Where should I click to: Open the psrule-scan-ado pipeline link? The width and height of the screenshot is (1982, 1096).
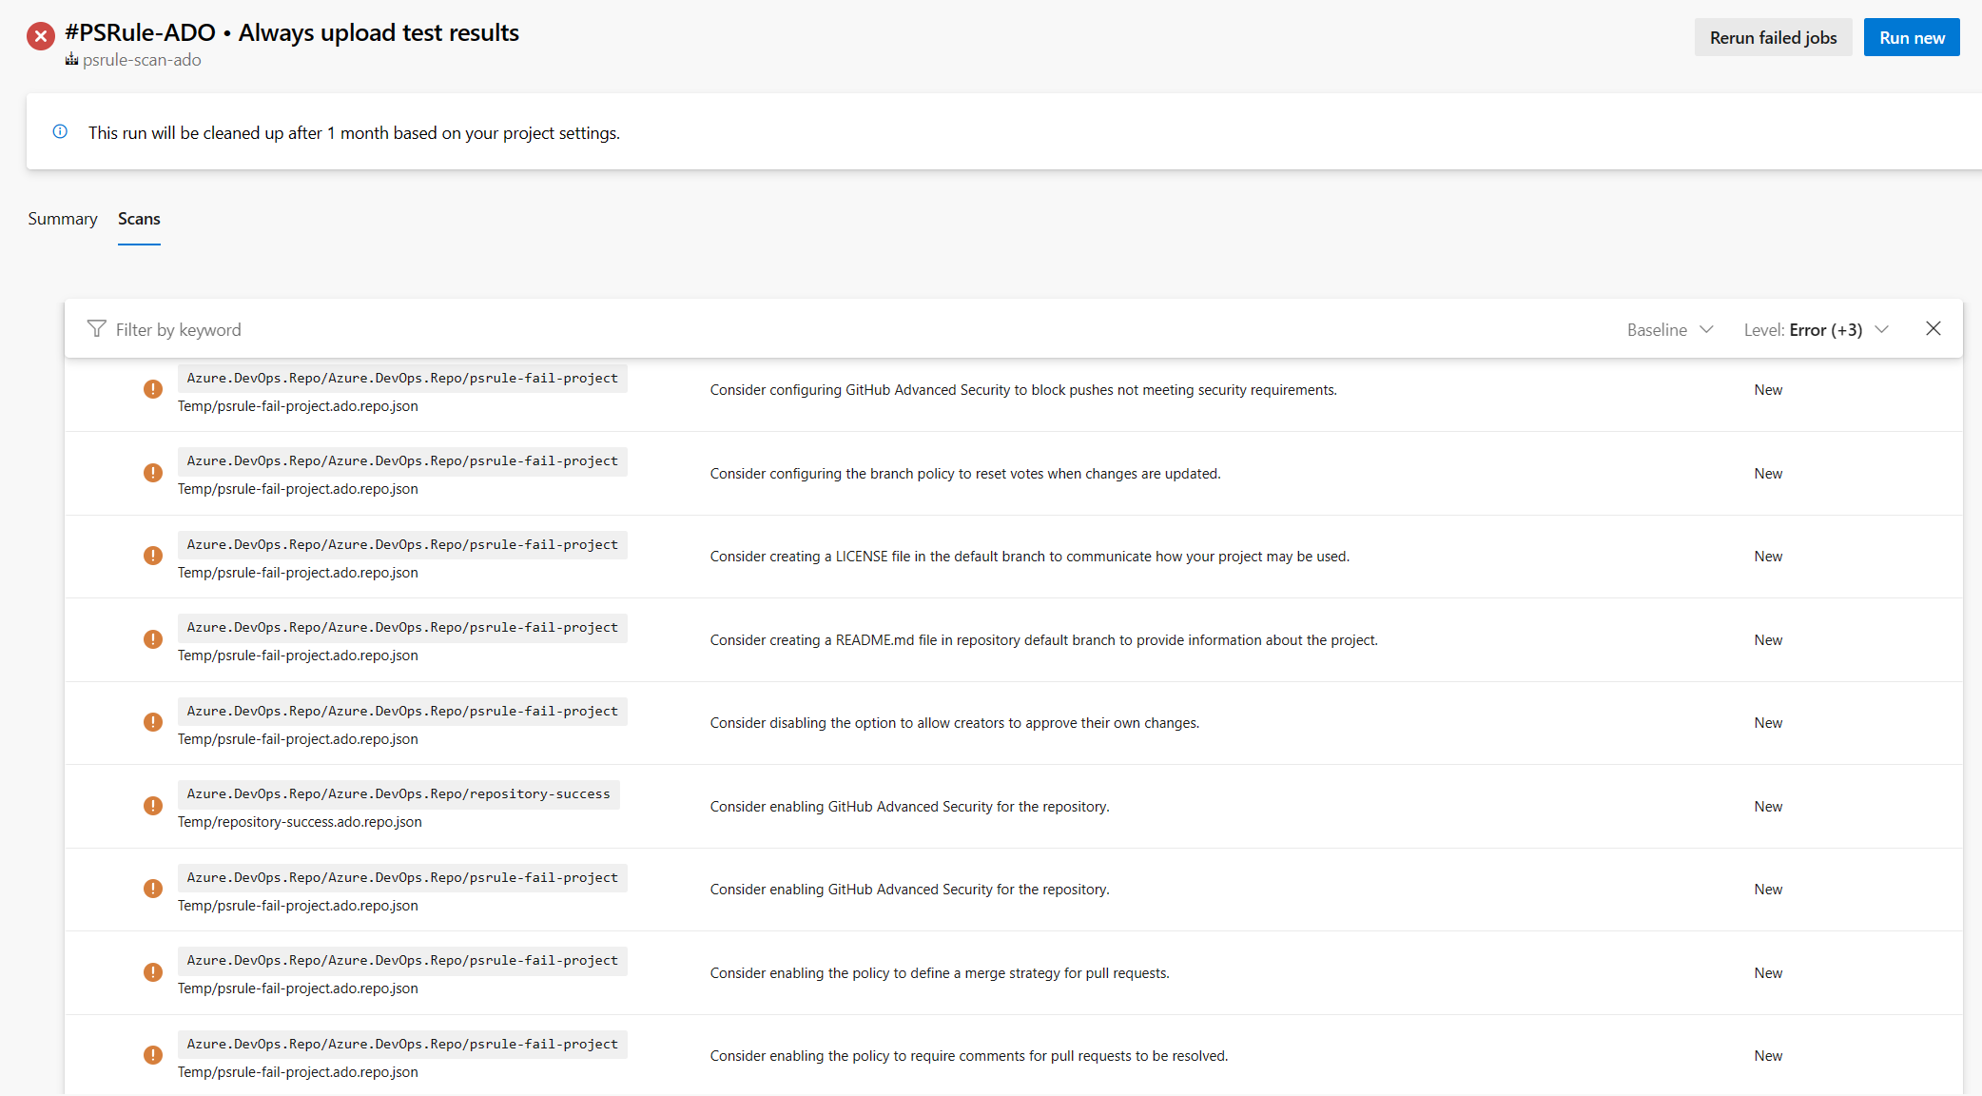(142, 60)
